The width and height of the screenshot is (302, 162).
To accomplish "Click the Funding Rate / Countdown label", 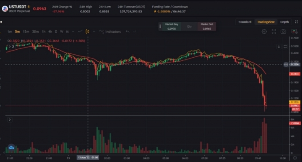I will click(170, 7).
